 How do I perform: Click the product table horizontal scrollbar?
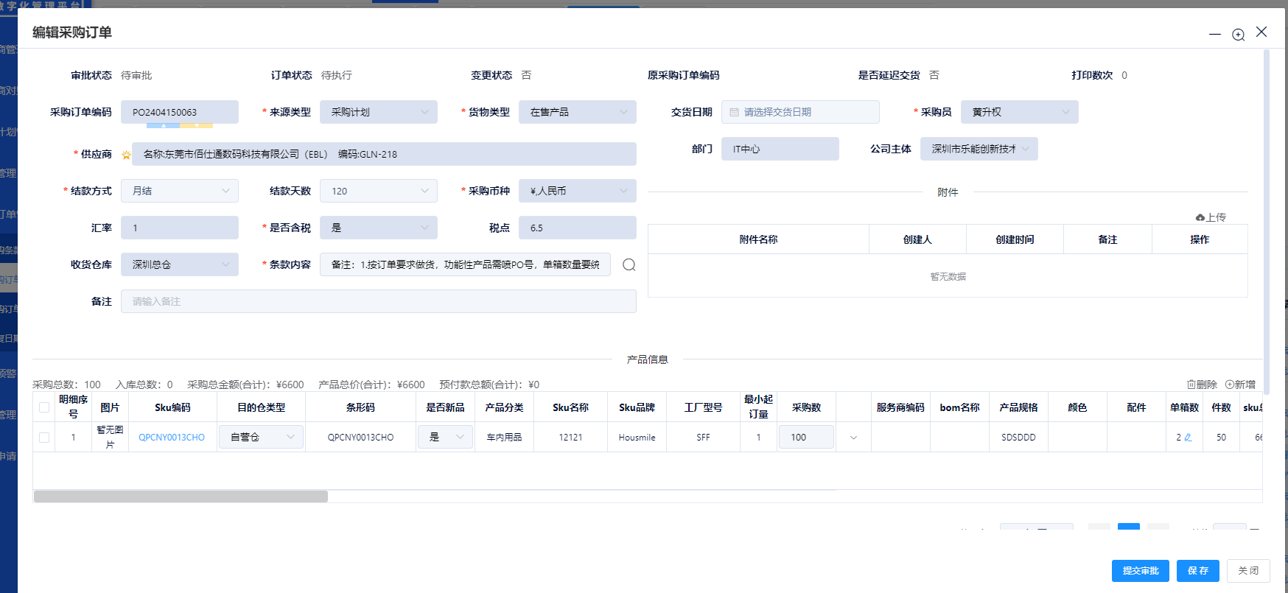(181, 496)
